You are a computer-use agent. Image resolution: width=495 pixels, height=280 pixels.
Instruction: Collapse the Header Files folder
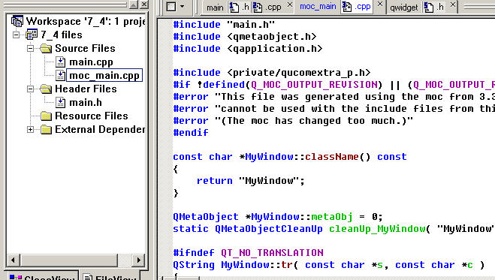point(30,89)
